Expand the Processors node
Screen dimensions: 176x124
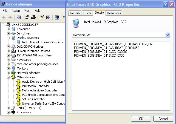[x=8, y=112]
